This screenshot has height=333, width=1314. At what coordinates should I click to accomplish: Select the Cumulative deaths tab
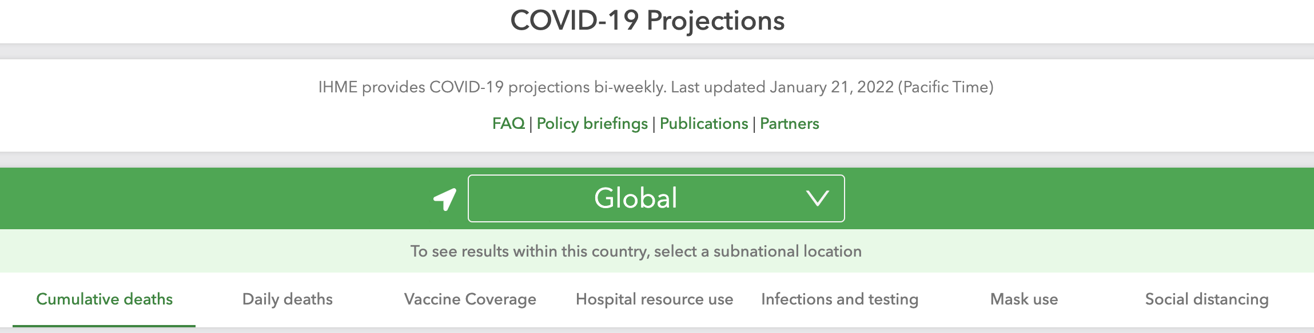[104, 299]
